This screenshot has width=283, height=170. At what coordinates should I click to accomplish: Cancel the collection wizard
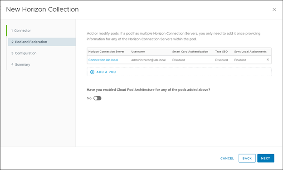[227, 158]
